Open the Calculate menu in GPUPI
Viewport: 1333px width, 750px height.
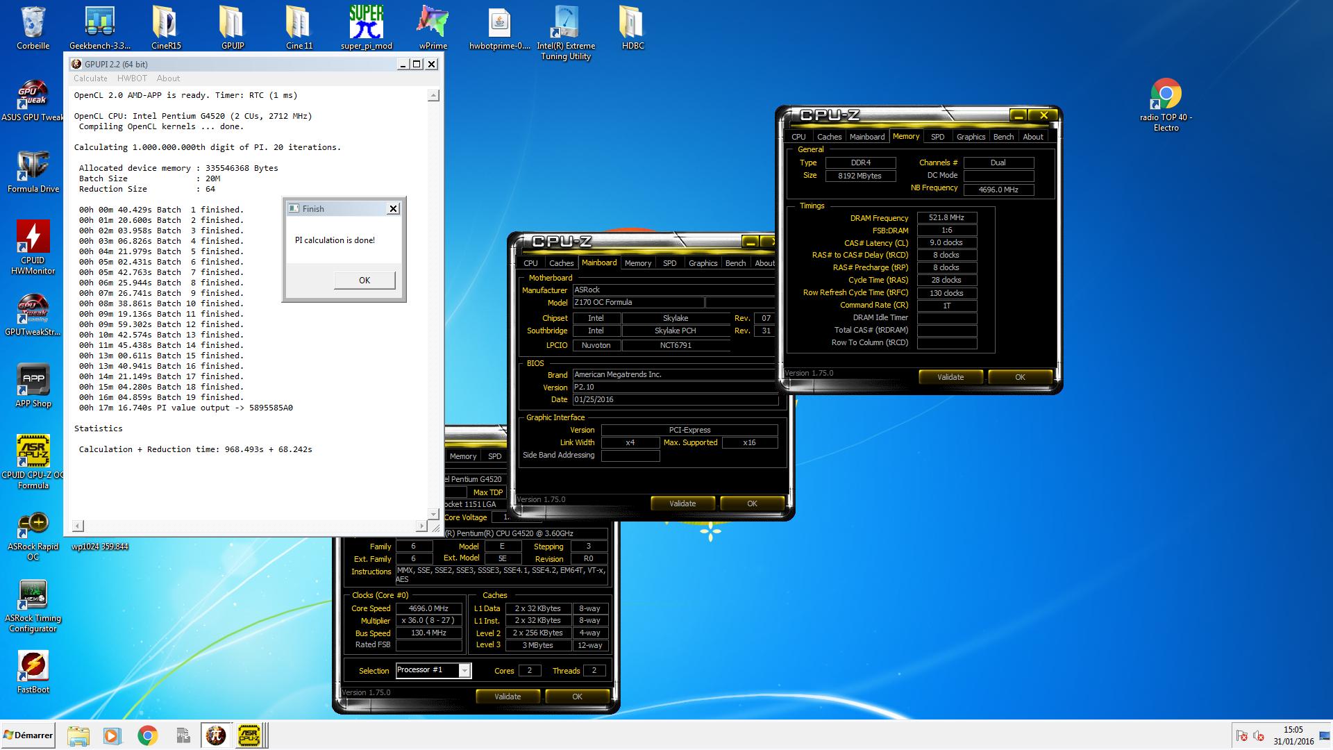pyautogui.click(x=90, y=78)
